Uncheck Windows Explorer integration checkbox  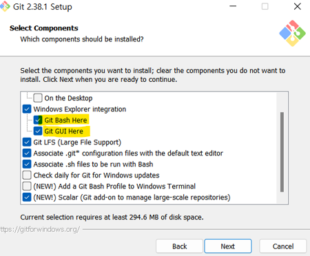coord(27,109)
